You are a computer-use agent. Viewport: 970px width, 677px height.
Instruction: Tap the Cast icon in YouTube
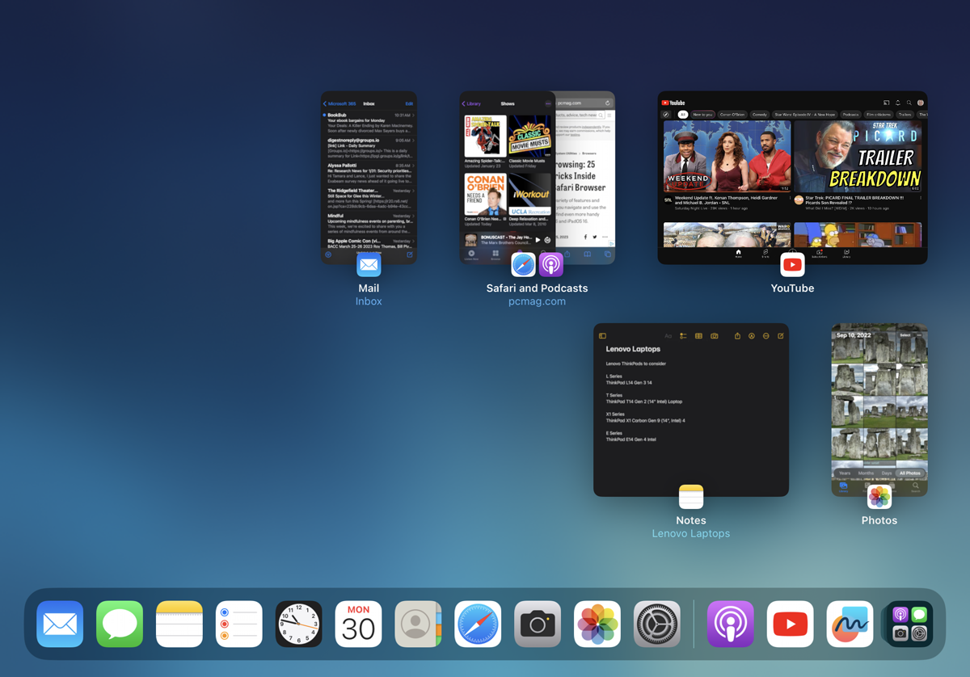pos(887,103)
